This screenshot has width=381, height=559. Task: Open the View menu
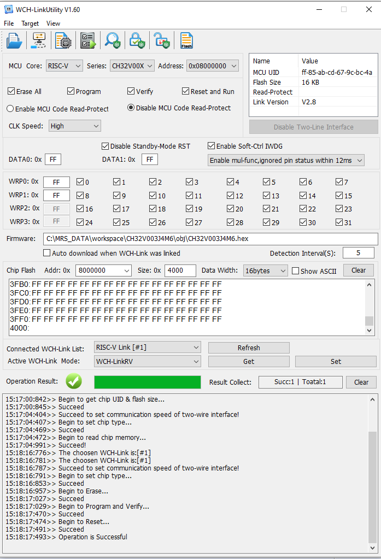coord(53,23)
